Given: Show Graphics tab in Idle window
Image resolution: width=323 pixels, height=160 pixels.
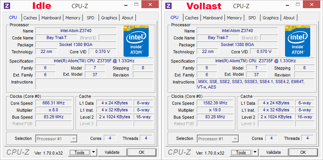Looking at the screenshot, I should tap(109, 18).
